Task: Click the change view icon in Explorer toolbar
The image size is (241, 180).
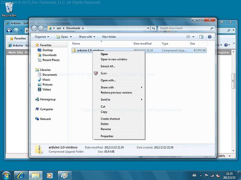Action: click(x=188, y=37)
